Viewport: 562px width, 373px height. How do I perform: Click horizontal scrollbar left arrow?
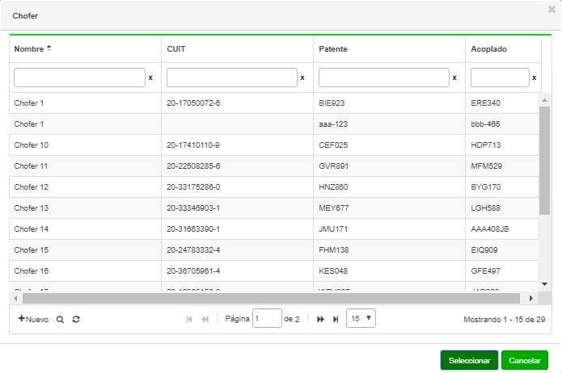[15, 298]
